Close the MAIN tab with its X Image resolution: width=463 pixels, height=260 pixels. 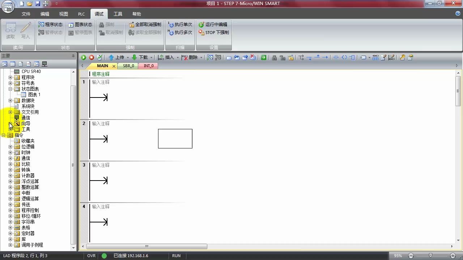pyautogui.click(x=114, y=66)
